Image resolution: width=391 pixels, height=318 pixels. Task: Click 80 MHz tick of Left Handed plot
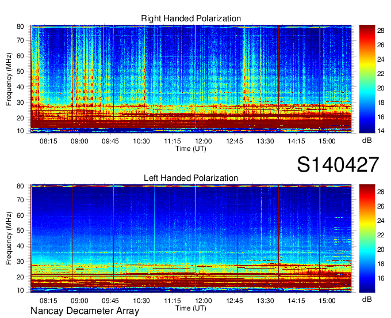[x=20, y=186]
